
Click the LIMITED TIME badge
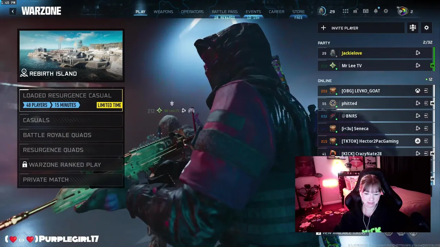[109, 105]
